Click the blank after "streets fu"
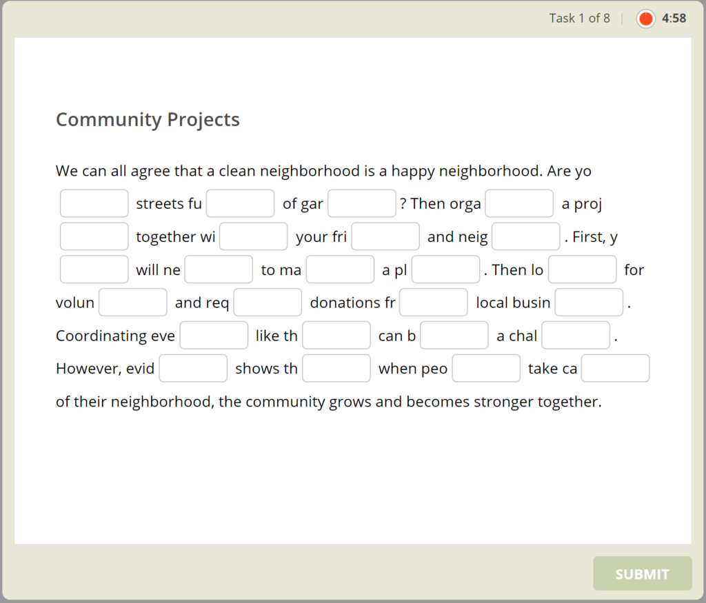The image size is (706, 603). (x=241, y=203)
